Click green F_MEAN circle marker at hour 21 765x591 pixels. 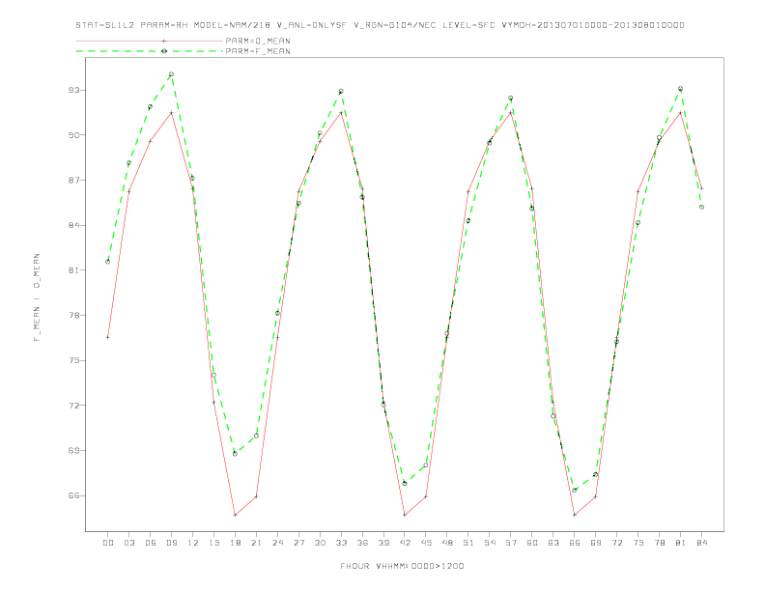(x=256, y=436)
